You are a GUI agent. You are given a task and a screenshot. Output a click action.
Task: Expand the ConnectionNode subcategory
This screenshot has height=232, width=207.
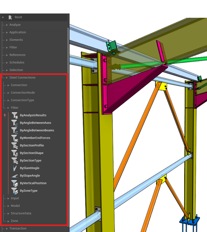point(8,93)
